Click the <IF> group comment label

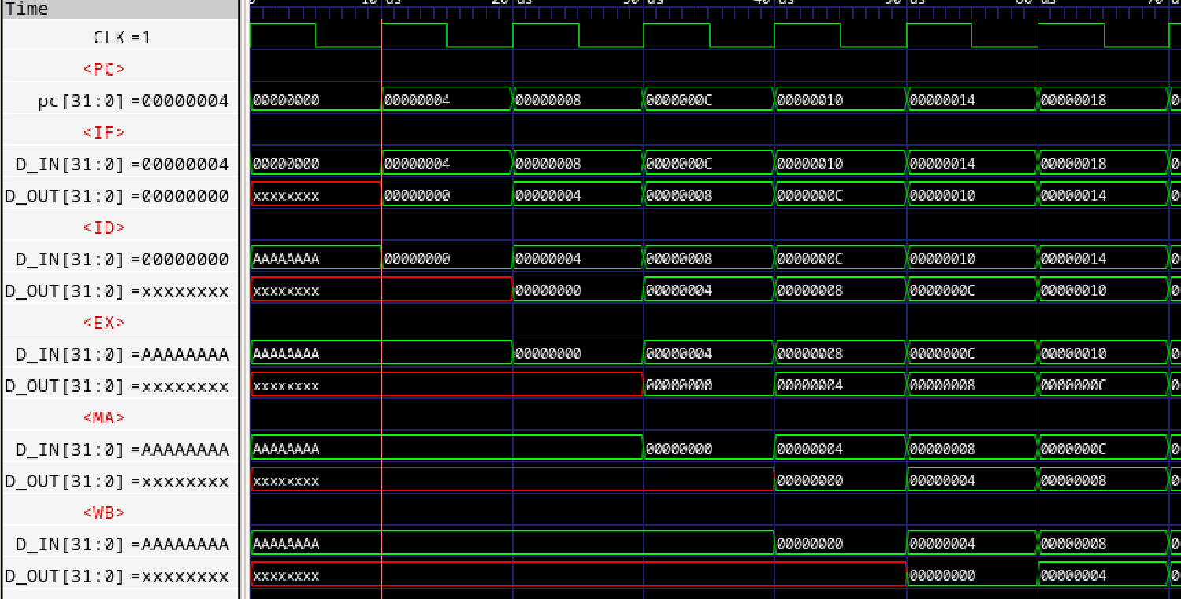pos(104,132)
